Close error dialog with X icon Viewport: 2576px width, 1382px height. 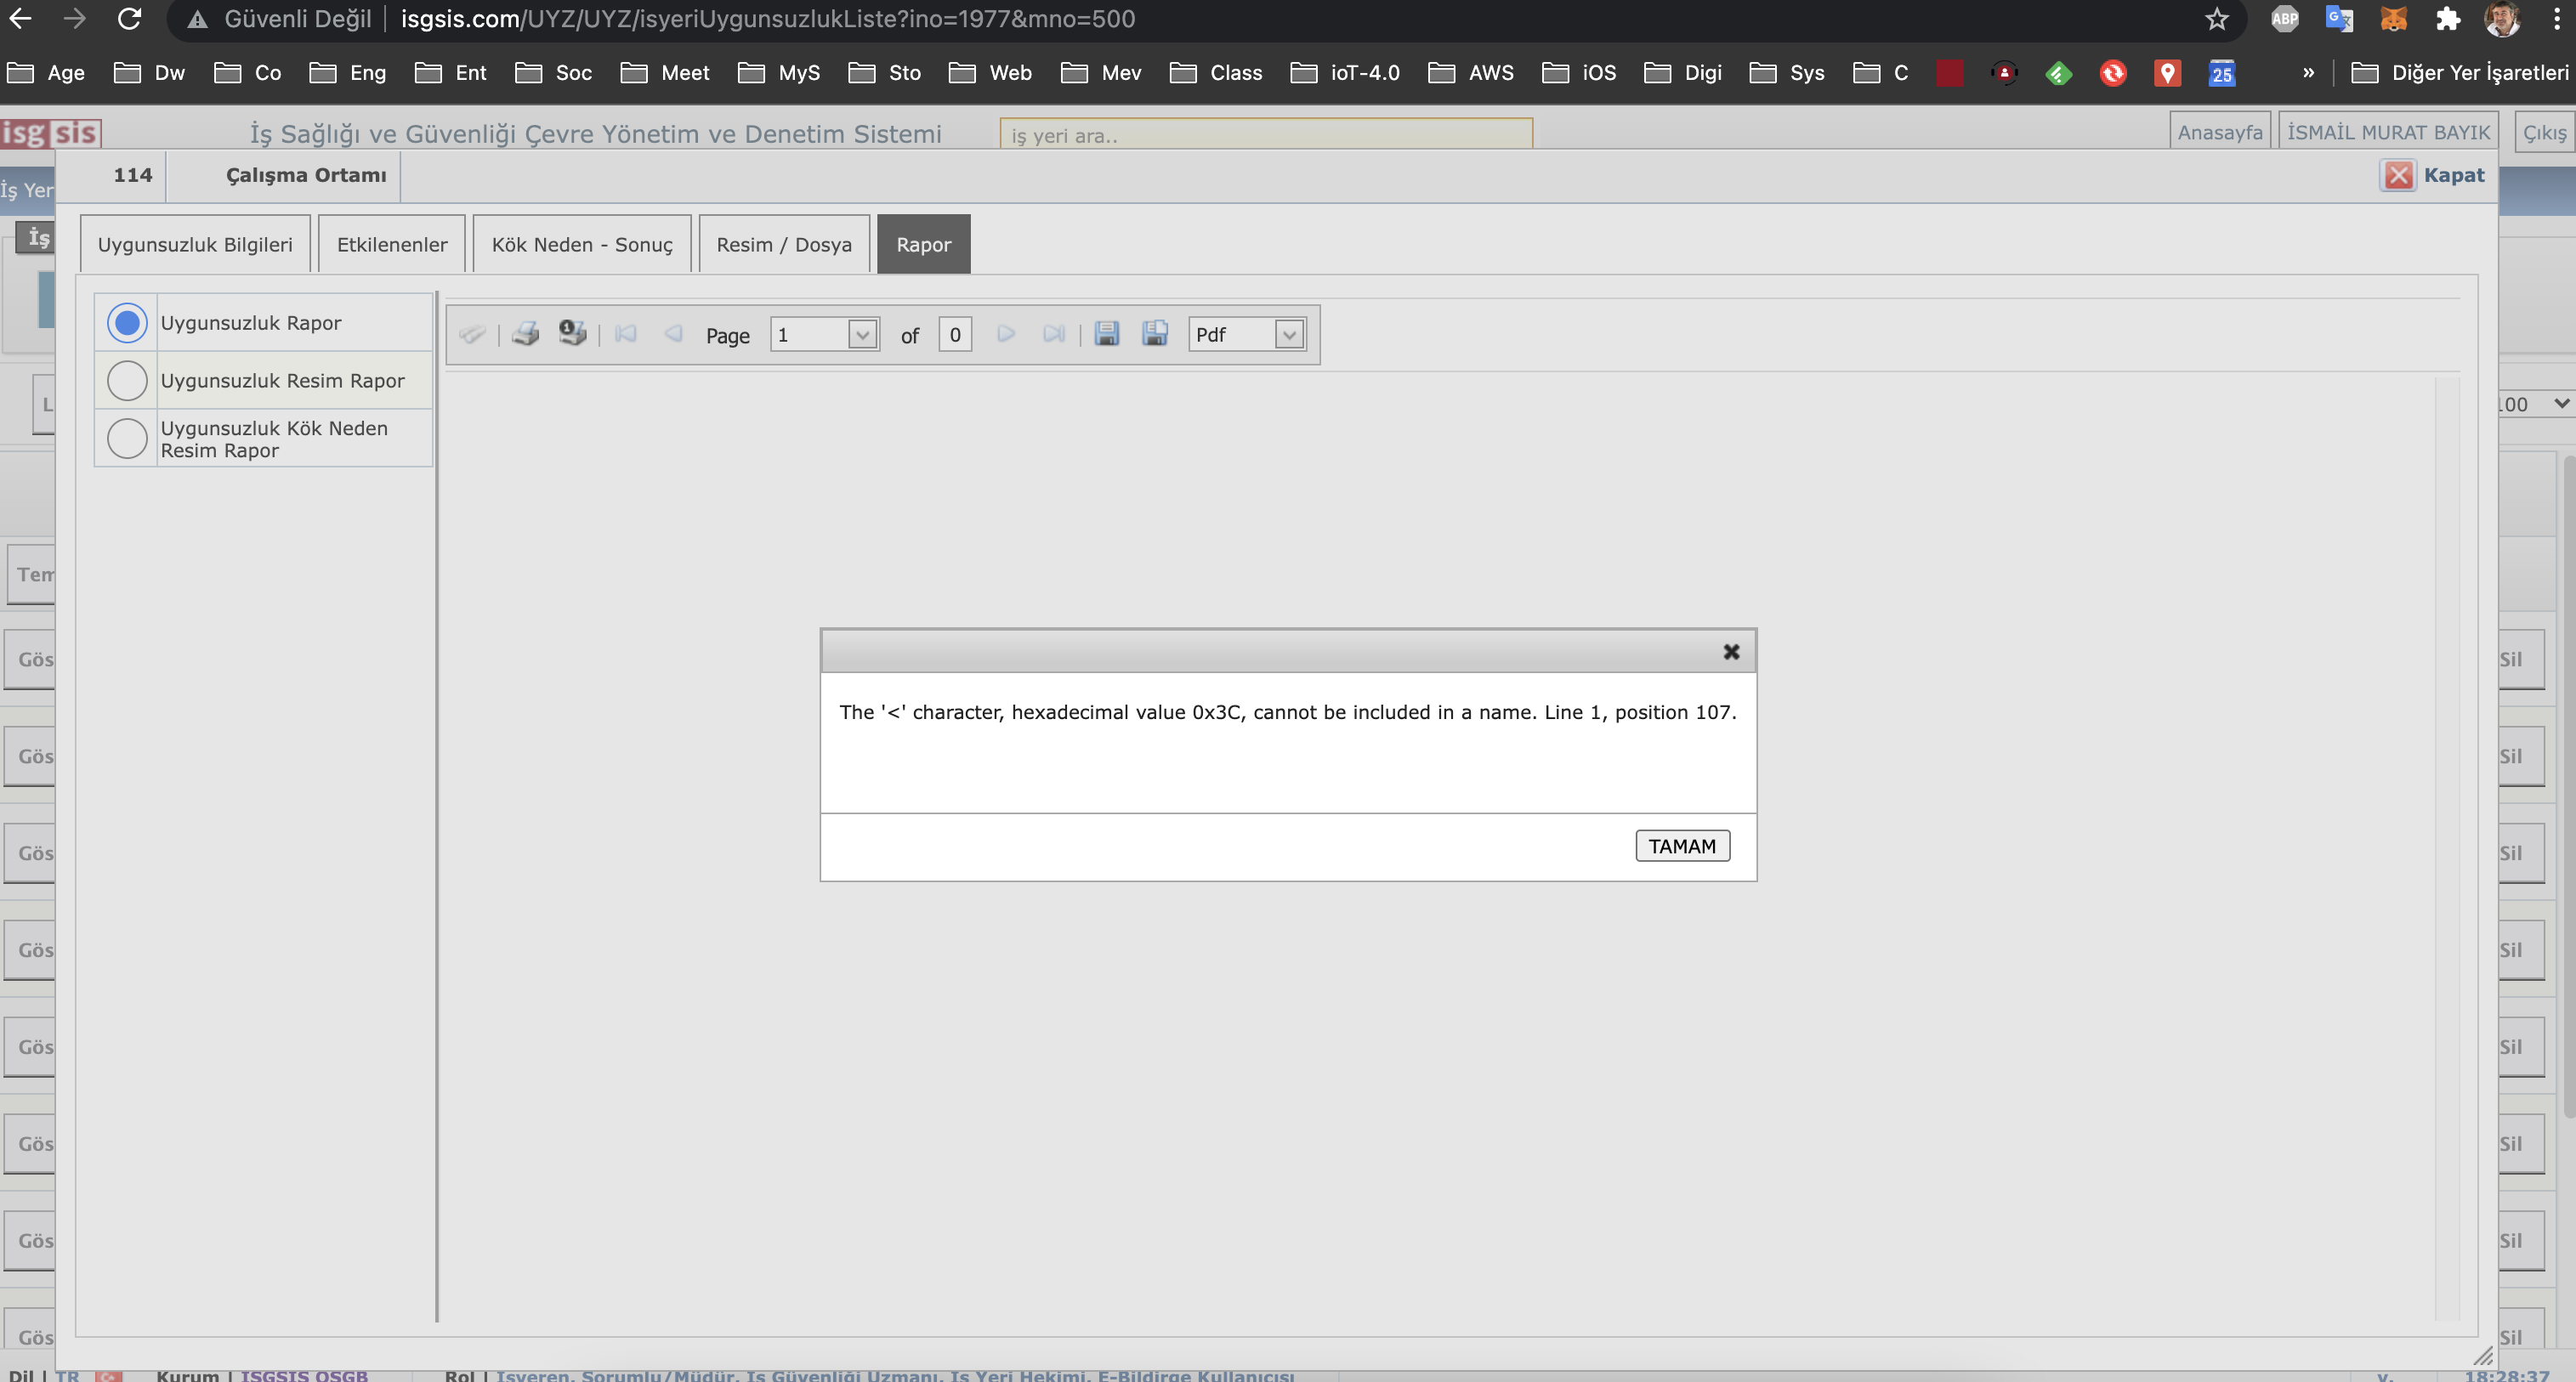click(x=1731, y=652)
